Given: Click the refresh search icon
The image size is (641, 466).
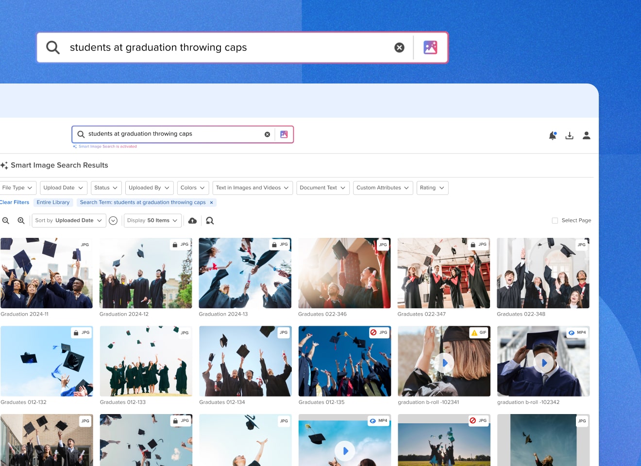Looking at the screenshot, I should pyautogui.click(x=210, y=221).
